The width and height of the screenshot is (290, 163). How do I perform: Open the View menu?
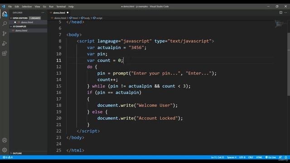pyautogui.click(x=37, y=6)
